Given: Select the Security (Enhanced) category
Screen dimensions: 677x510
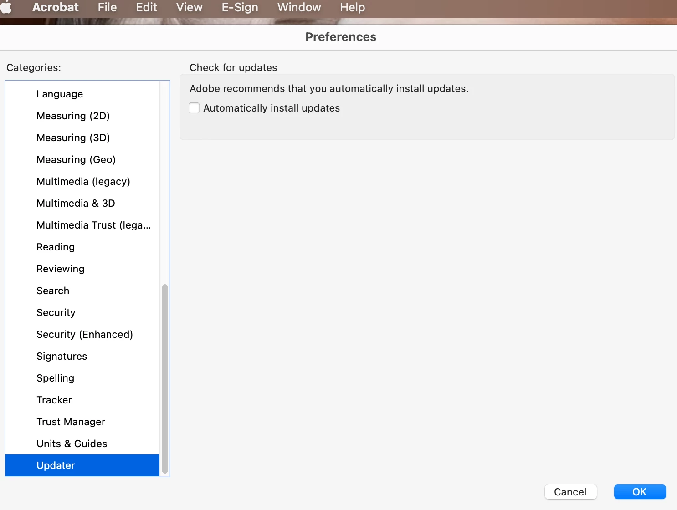Looking at the screenshot, I should pos(82,334).
